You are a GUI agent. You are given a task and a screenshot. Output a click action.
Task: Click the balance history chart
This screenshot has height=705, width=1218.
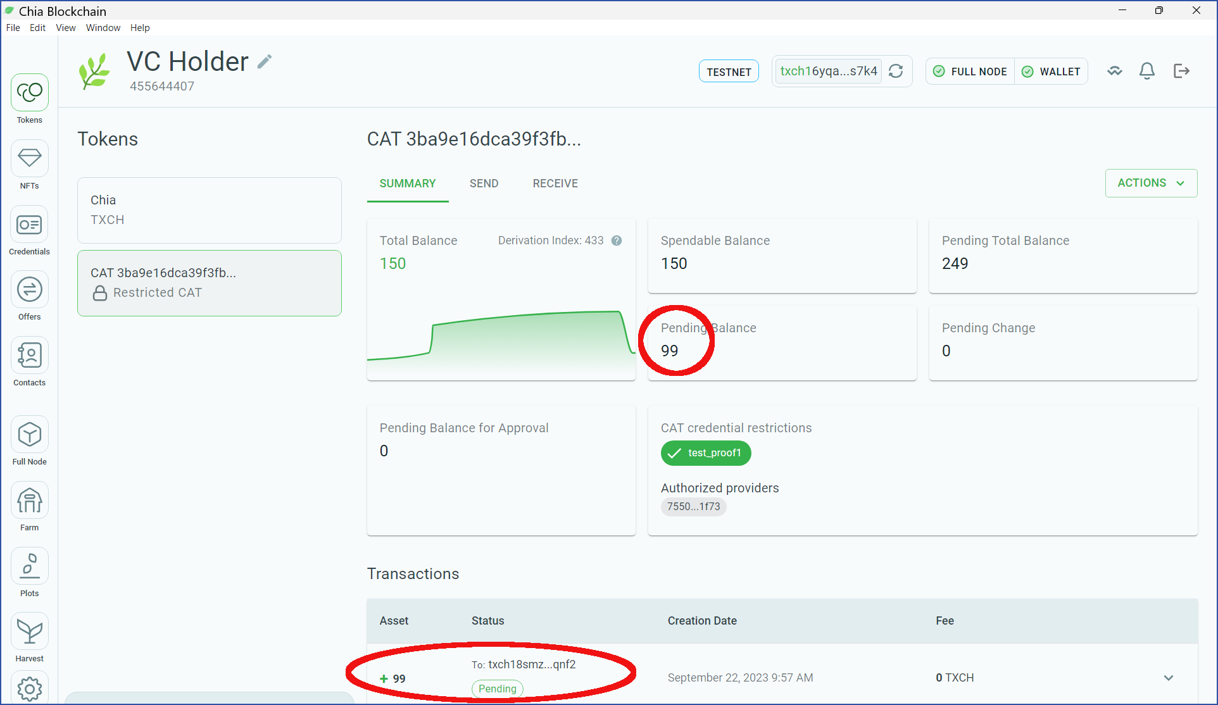click(501, 345)
